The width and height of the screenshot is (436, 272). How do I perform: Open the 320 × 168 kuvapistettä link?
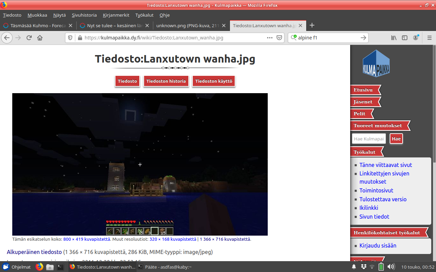coord(173,239)
